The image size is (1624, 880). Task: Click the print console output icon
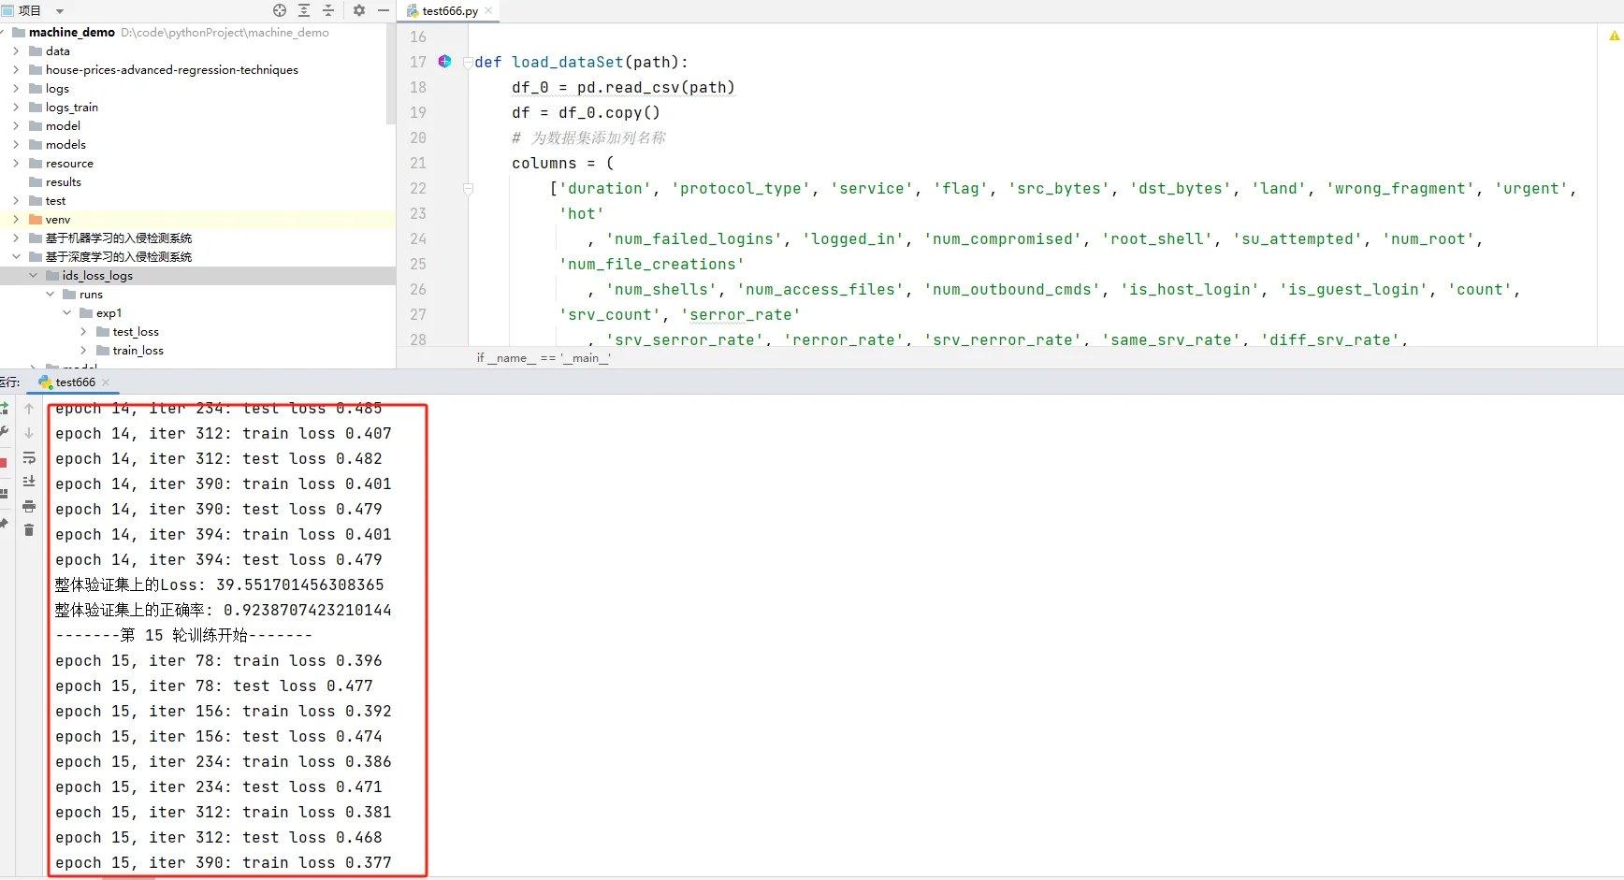29,506
